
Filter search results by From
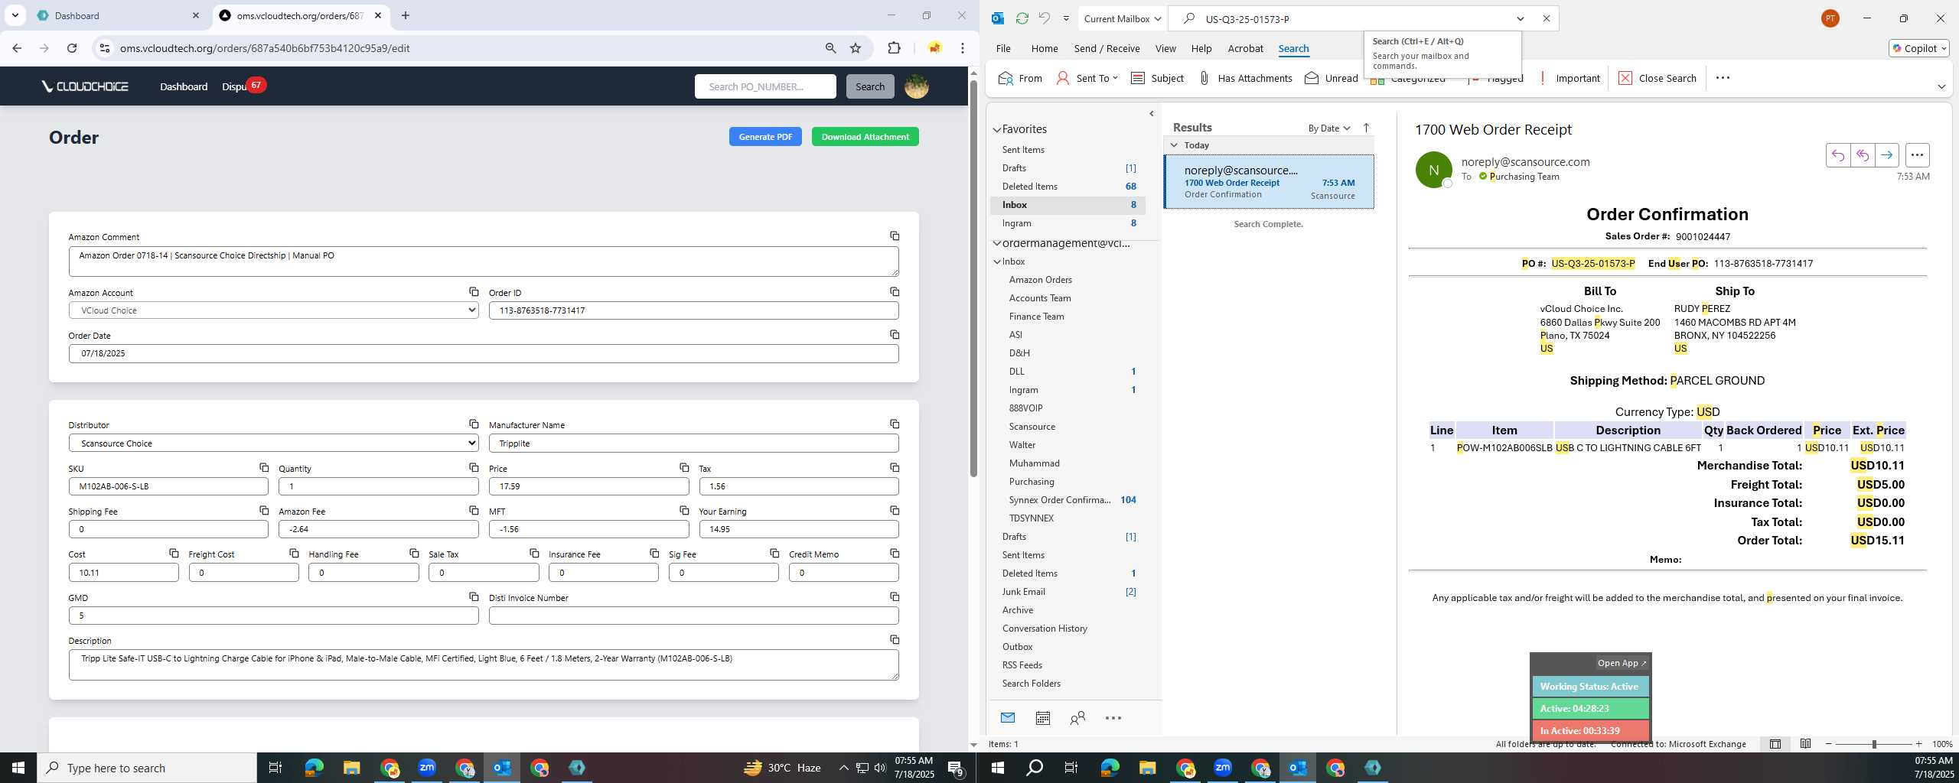coord(1020,78)
